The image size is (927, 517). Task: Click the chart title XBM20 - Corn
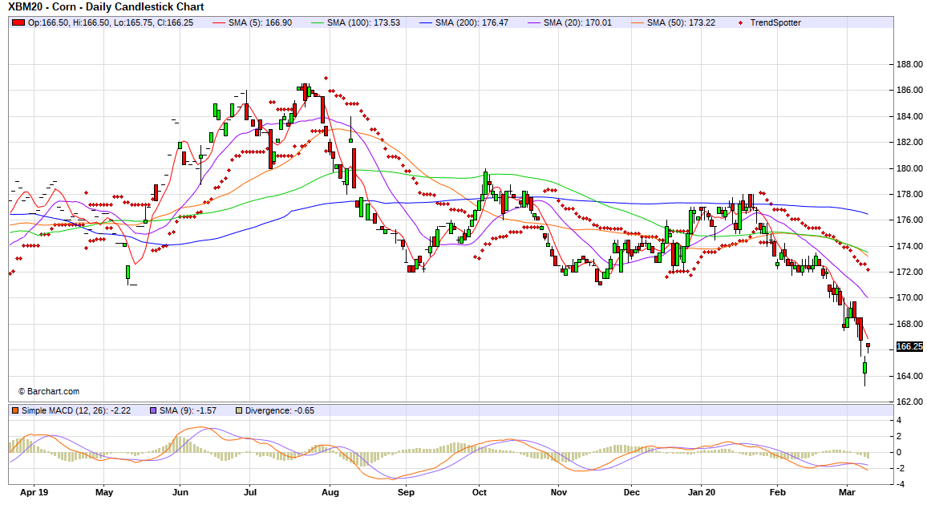coord(106,6)
